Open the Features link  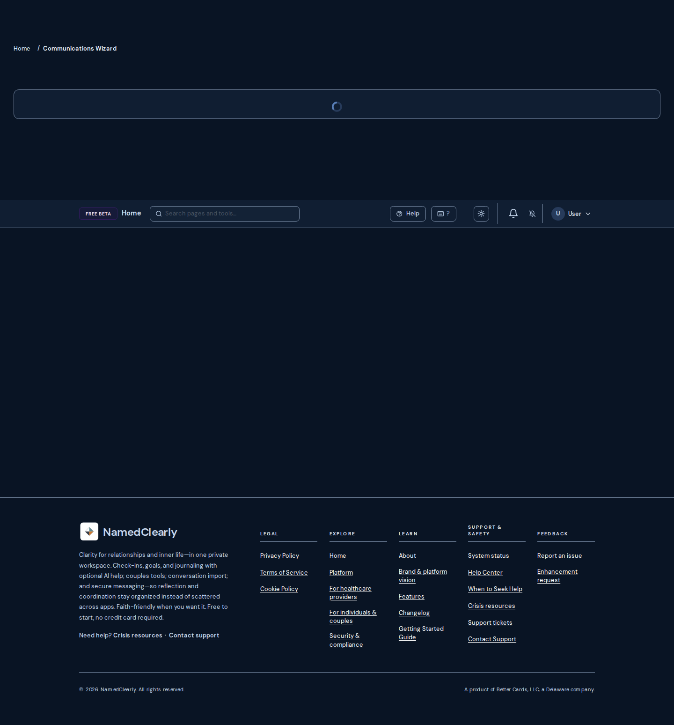[411, 596]
